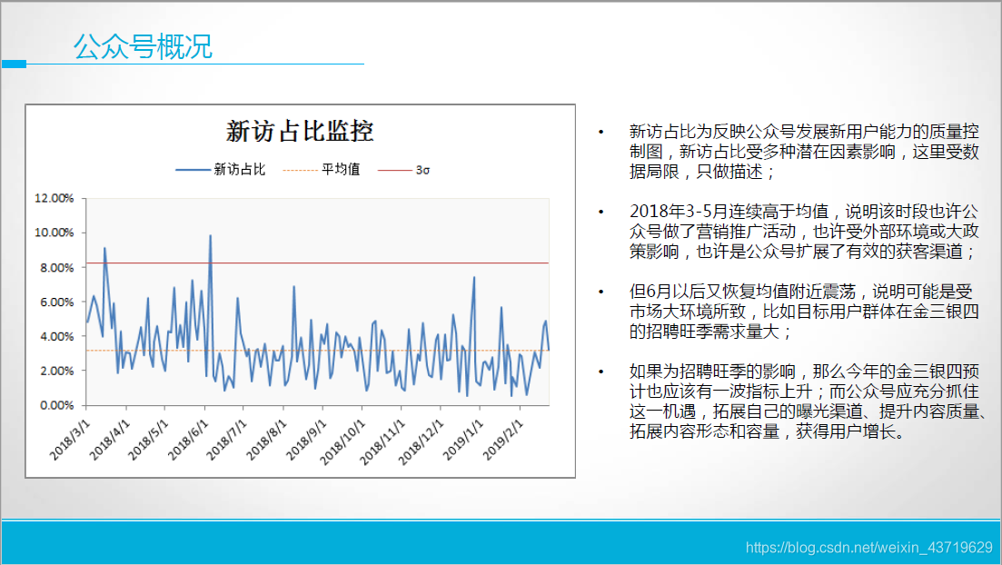The width and height of the screenshot is (1002, 565).
Task: Click the 2018/6/1 x-axis date
Action: coord(187,440)
